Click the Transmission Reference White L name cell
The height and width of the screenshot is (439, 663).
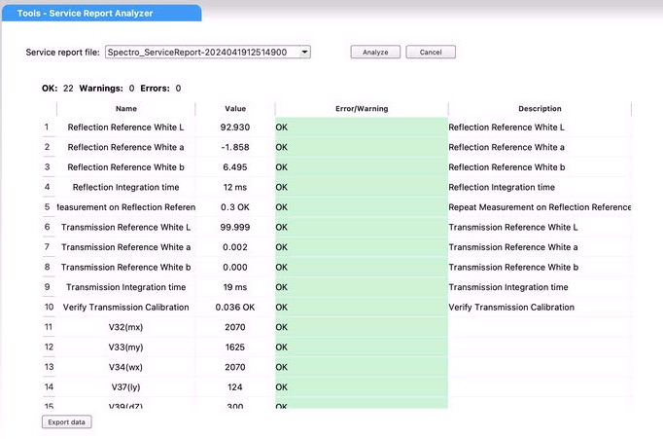click(x=125, y=227)
